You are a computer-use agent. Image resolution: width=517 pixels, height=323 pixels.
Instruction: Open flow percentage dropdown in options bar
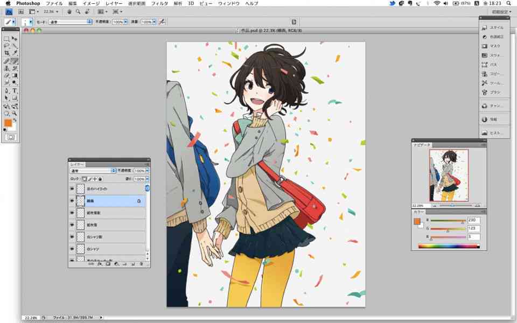coord(154,22)
